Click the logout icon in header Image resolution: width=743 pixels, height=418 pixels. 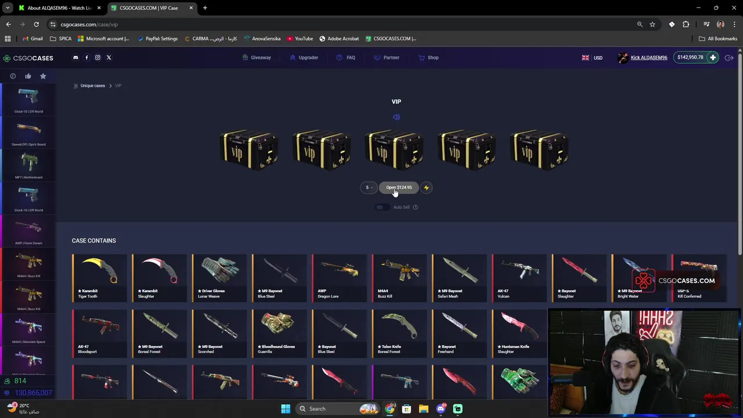729,57
